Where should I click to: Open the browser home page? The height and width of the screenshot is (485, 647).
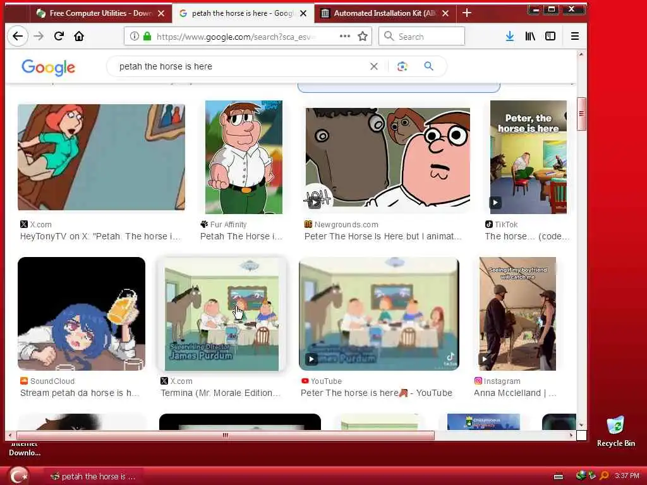click(x=79, y=36)
